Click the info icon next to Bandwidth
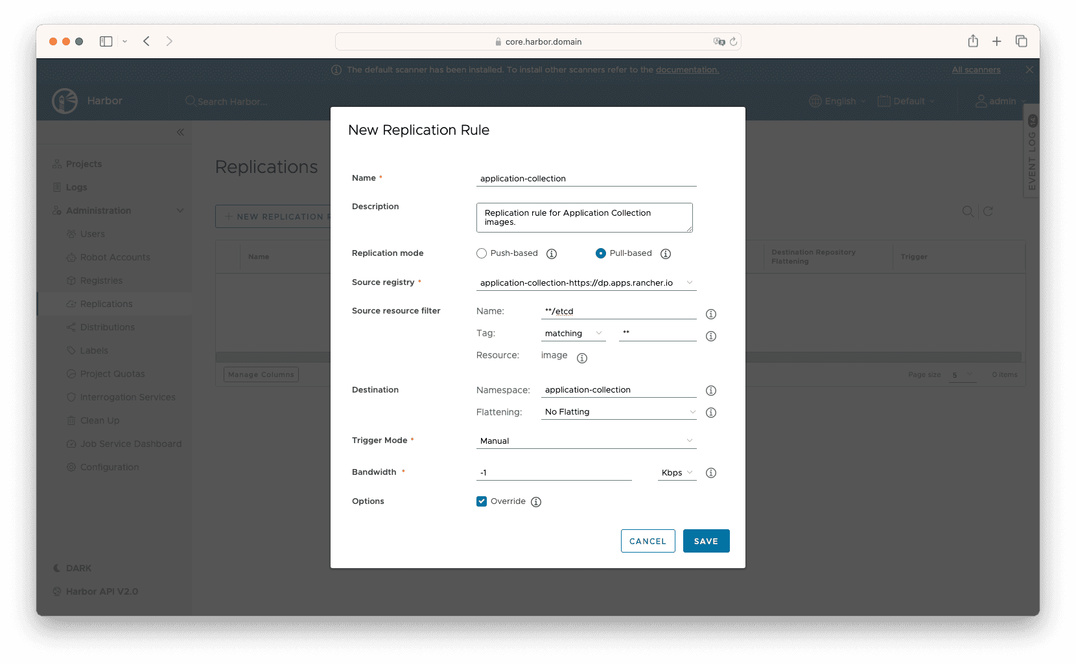The height and width of the screenshot is (664, 1076). pyautogui.click(x=710, y=473)
